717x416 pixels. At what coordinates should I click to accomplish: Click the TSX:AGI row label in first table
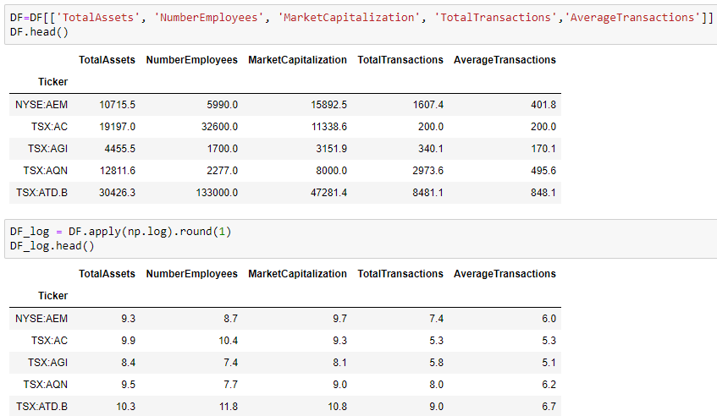tap(47, 149)
